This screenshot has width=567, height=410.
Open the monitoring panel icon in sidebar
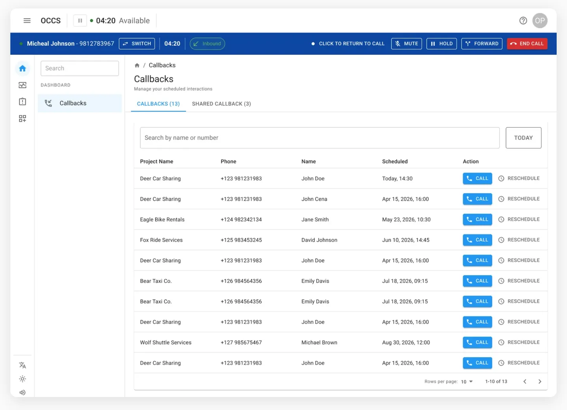(x=22, y=85)
